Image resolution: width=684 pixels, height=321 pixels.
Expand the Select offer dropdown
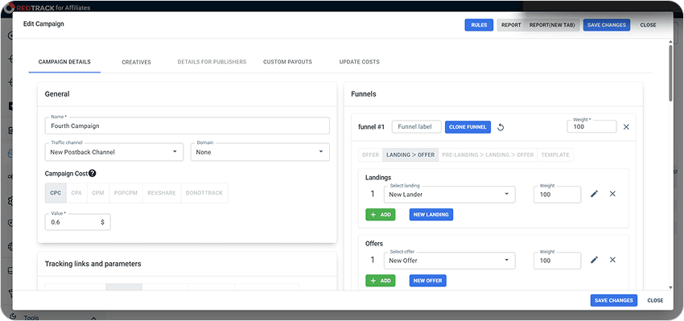(449, 261)
